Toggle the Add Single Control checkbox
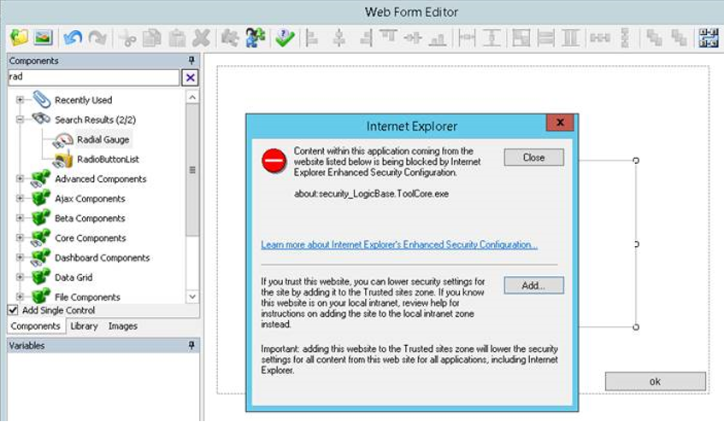Image resolution: width=724 pixels, height=422 pixels. (x=13, y=310)
